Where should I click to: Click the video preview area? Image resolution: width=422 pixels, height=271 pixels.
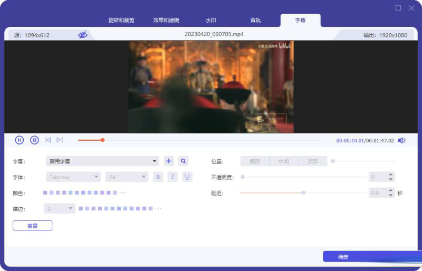(x=211, y=86)
